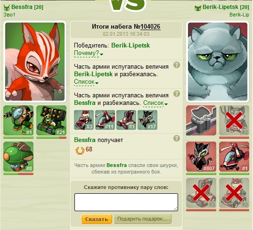Screen dimensions: 253x230
Task: Open raid number 104026 link
Action: coord(150,27)
